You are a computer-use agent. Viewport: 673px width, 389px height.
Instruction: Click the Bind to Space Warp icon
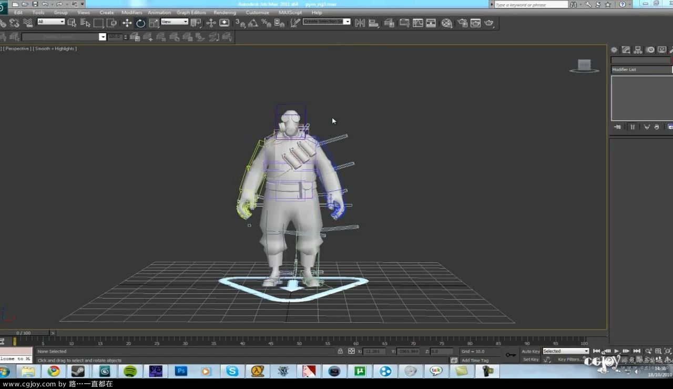28,23
